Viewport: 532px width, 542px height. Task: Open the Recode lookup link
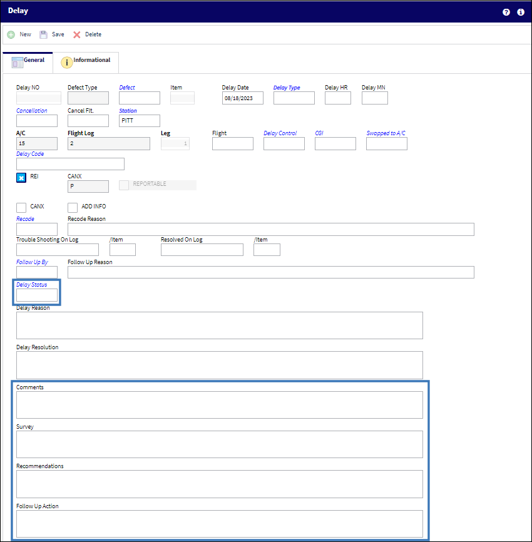[x=25, y=219]
